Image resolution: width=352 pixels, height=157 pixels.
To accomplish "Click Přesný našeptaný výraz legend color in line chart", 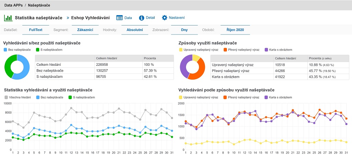I will 225,97.
